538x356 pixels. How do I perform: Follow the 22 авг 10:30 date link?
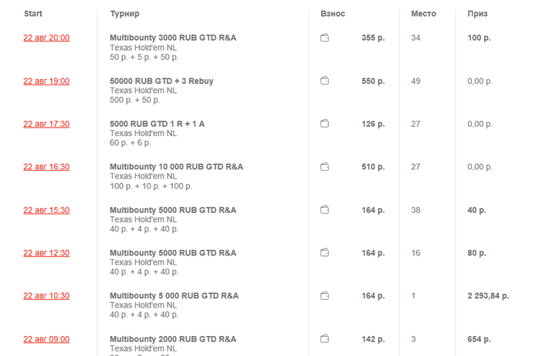pyautogui.click(x=46, y=296)
